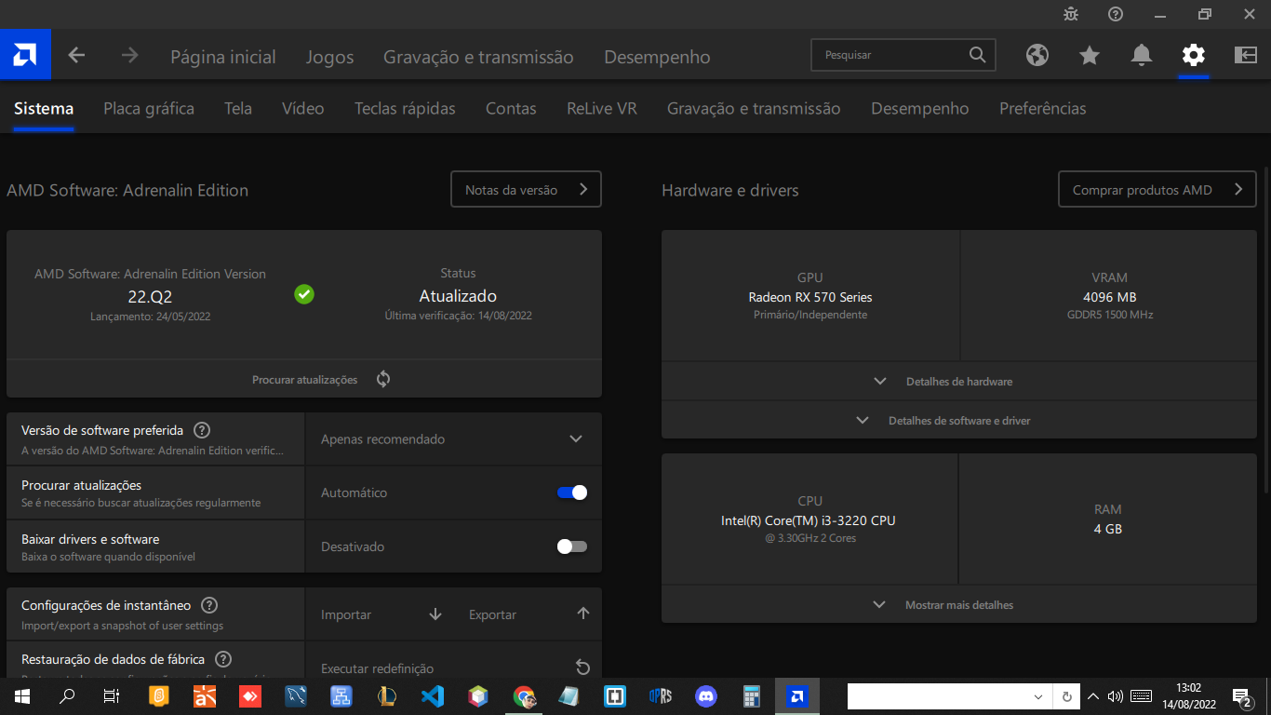
Task: Click Procurar atualizações button
Action: 304,379
